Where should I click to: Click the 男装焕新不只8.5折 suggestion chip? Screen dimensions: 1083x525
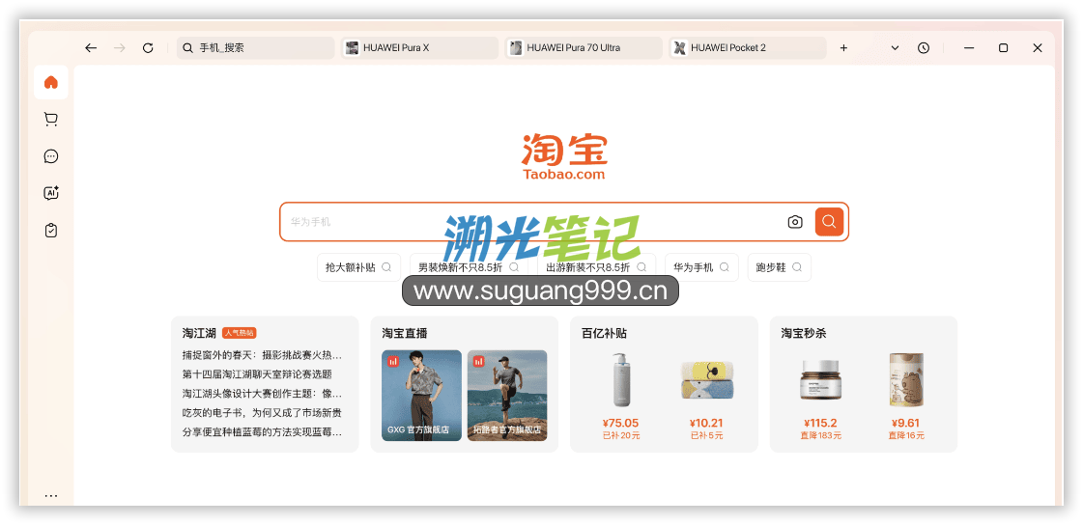click(x=469, y=267)
